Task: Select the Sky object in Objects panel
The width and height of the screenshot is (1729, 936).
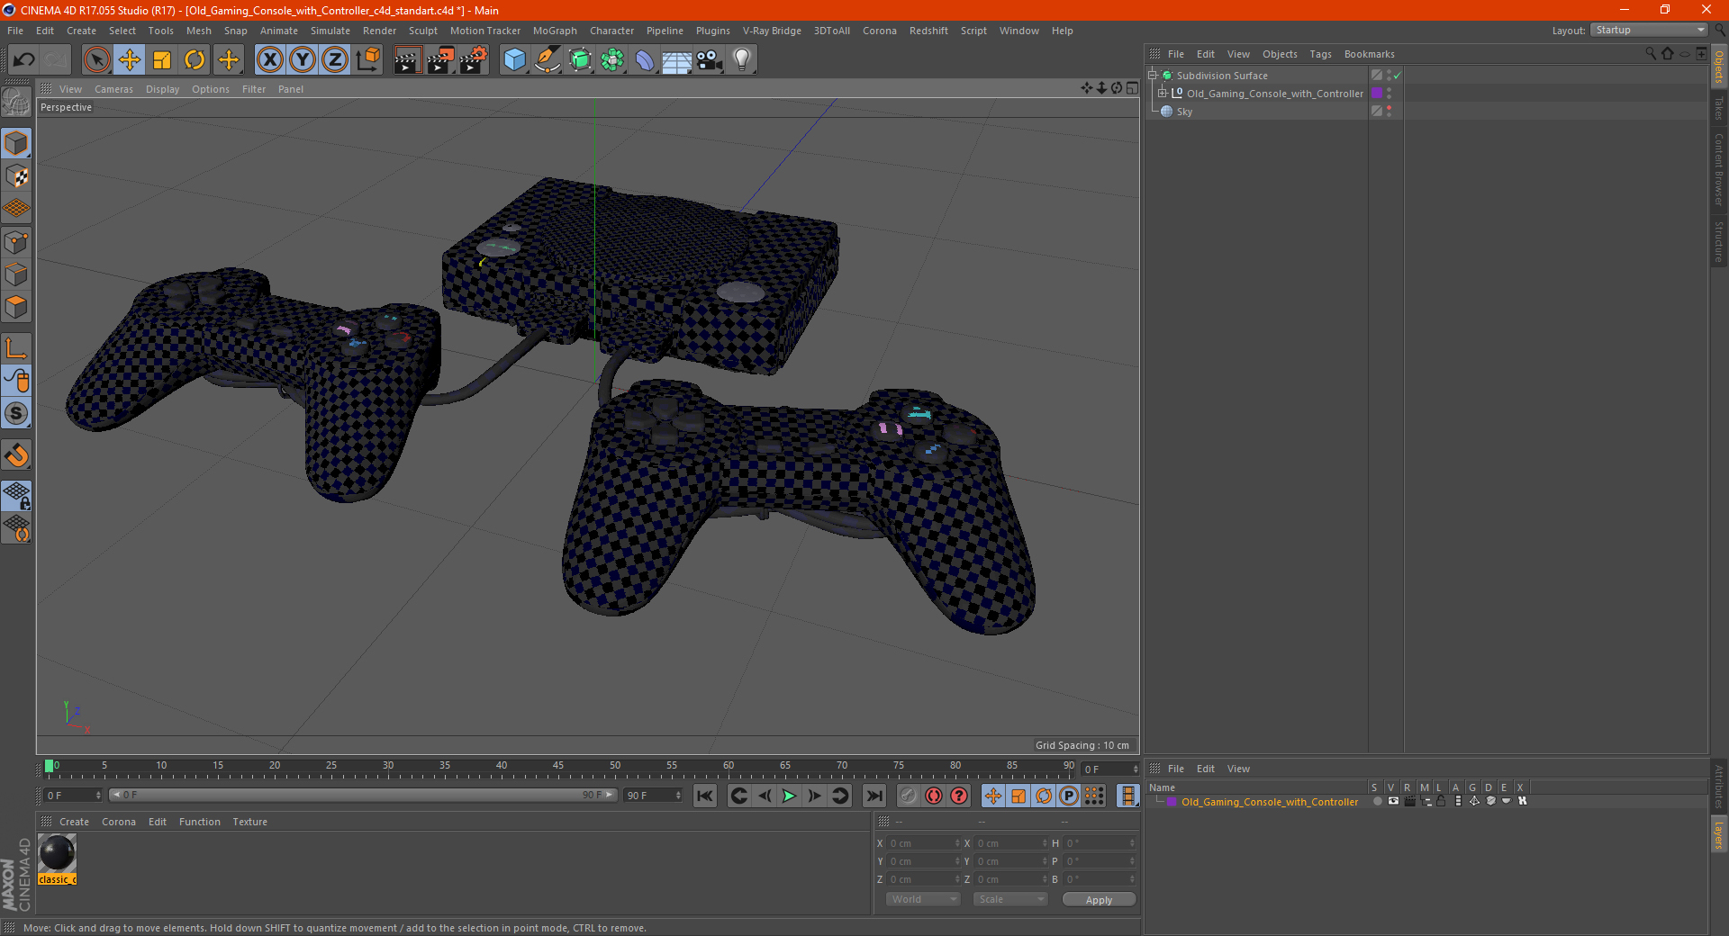Action: click(x=1184, y=112)
